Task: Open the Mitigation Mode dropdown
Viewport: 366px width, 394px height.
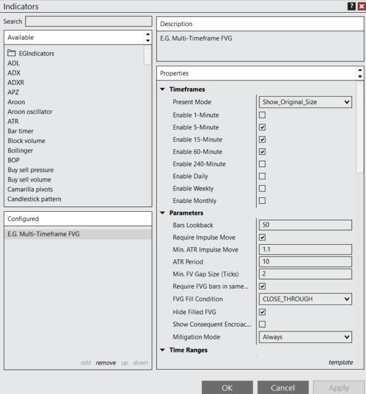Action: (x=306, y=337)
